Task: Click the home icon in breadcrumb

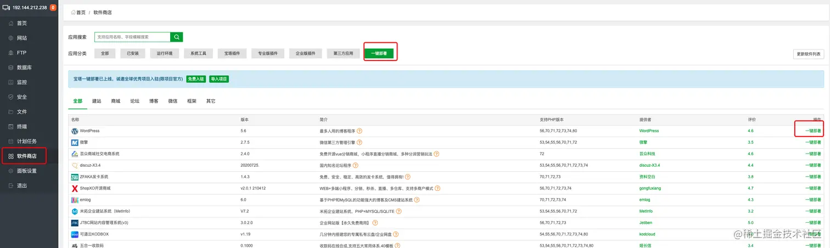Action: (x=74, y=12)
